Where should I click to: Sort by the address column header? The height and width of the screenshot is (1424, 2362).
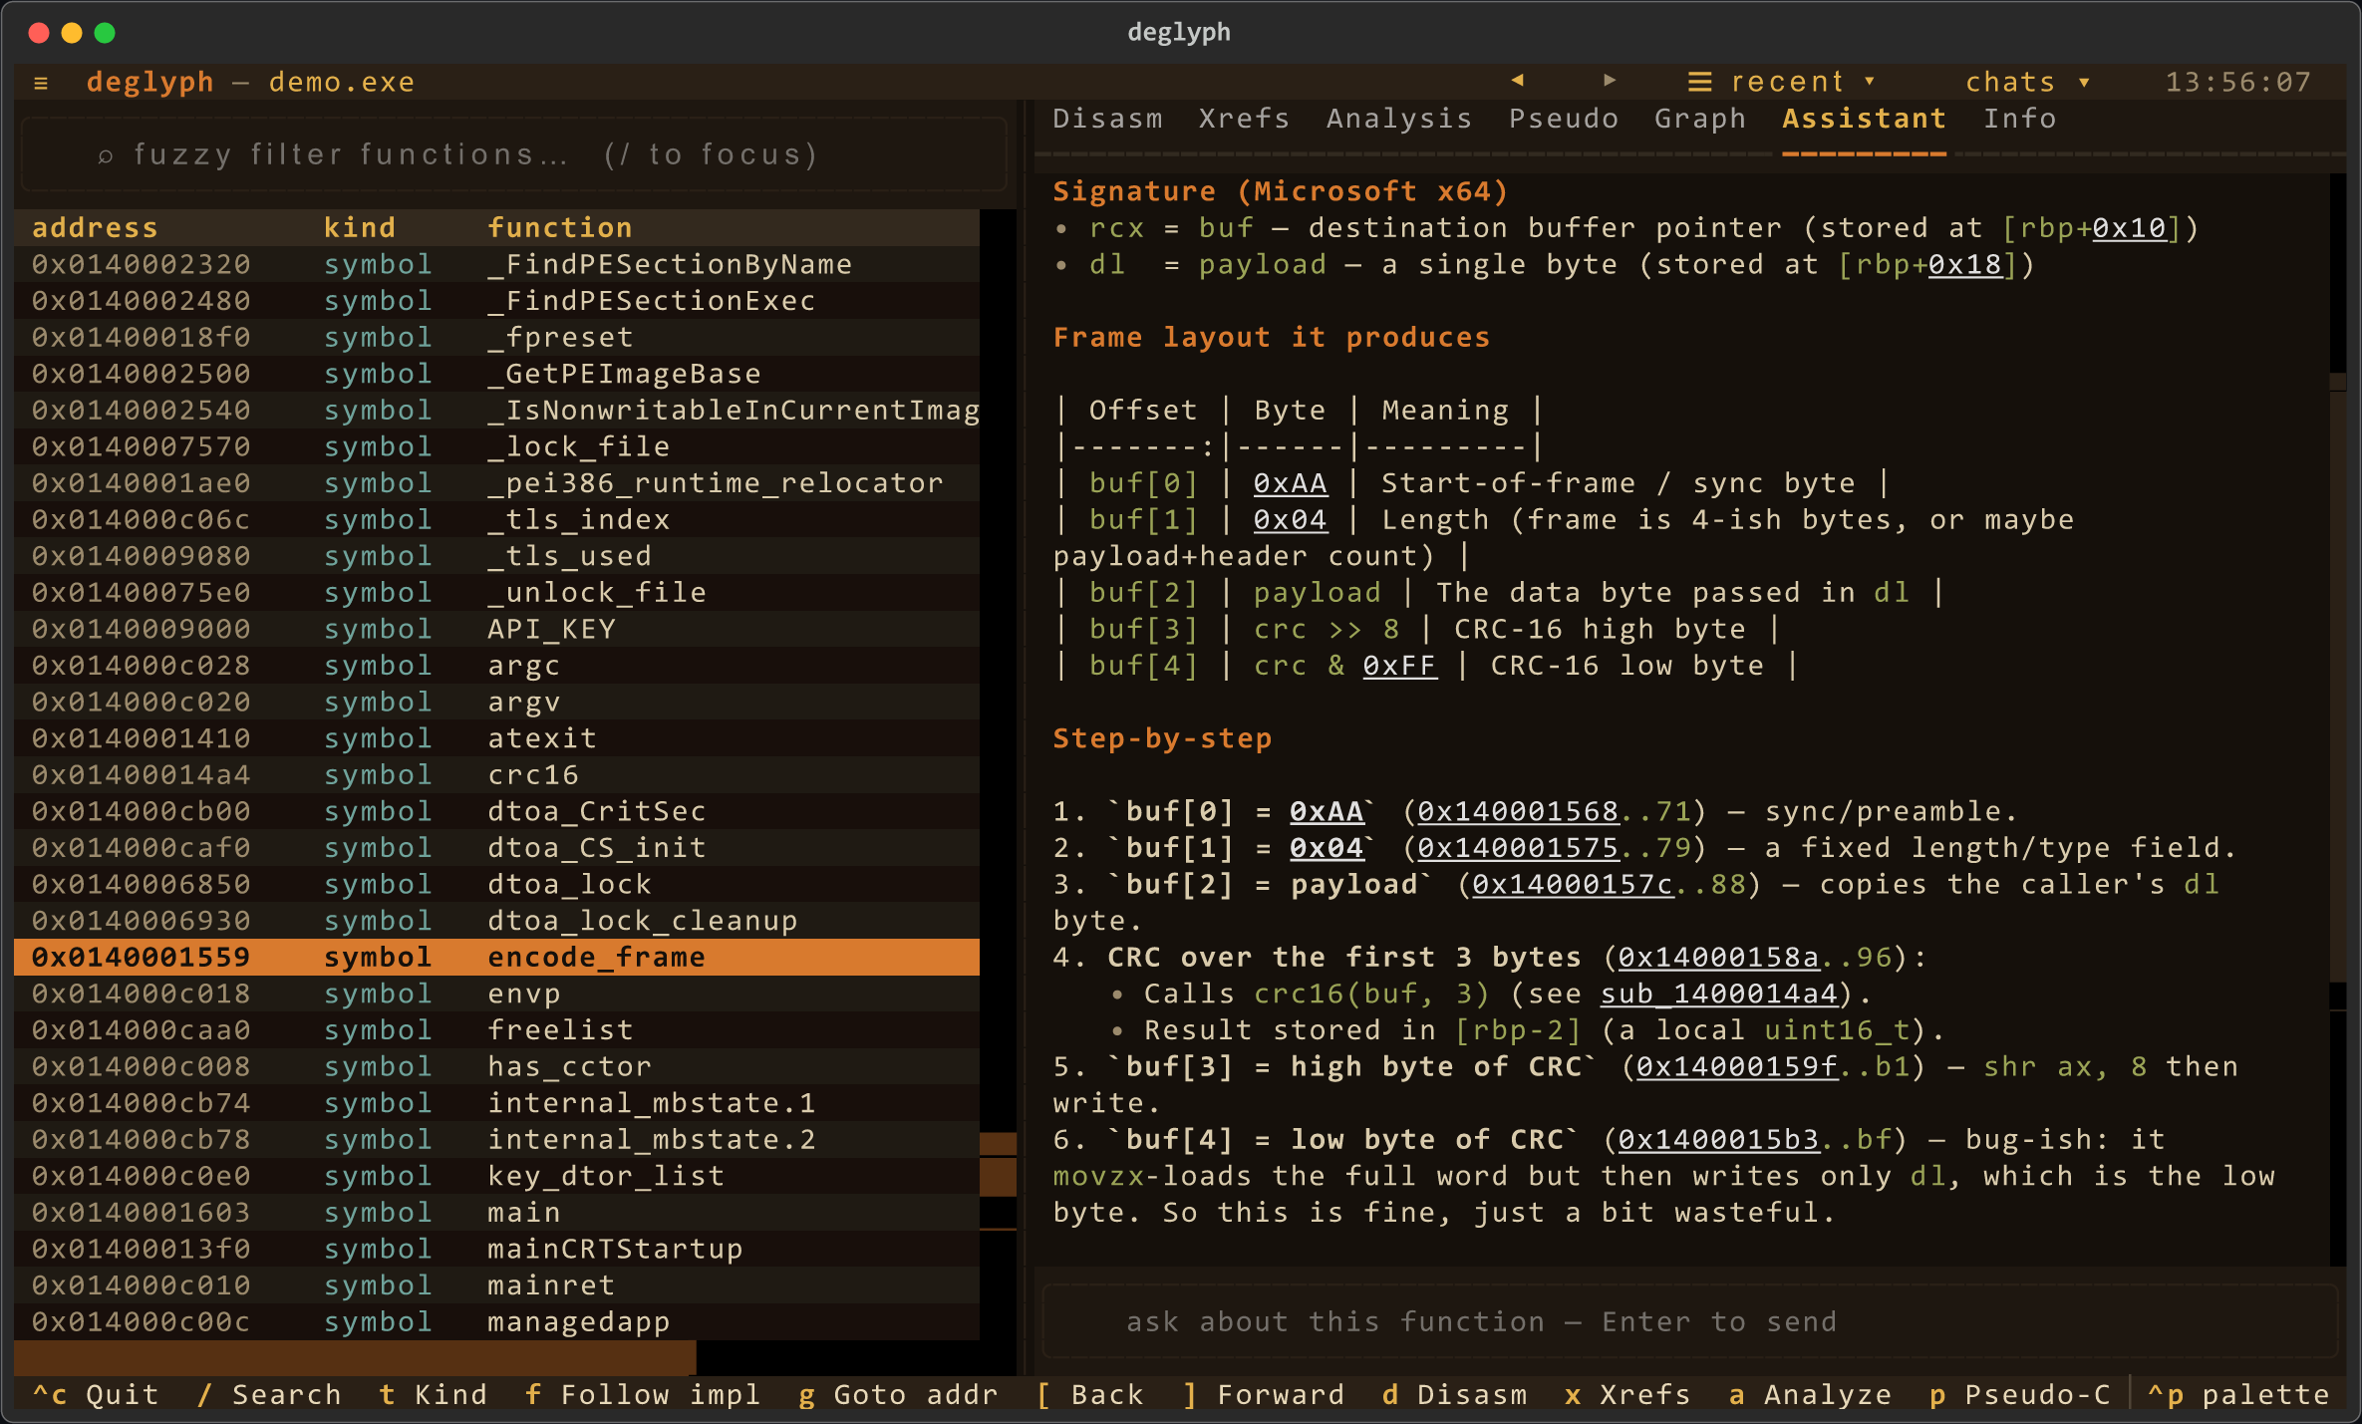coord(95,228)
